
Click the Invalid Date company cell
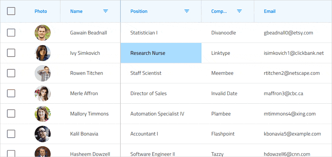tap(224, 93)
